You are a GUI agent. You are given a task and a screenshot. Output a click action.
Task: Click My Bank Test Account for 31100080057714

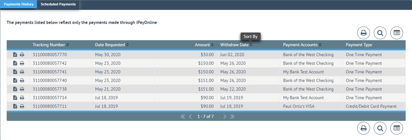click(x=303, y=98)
